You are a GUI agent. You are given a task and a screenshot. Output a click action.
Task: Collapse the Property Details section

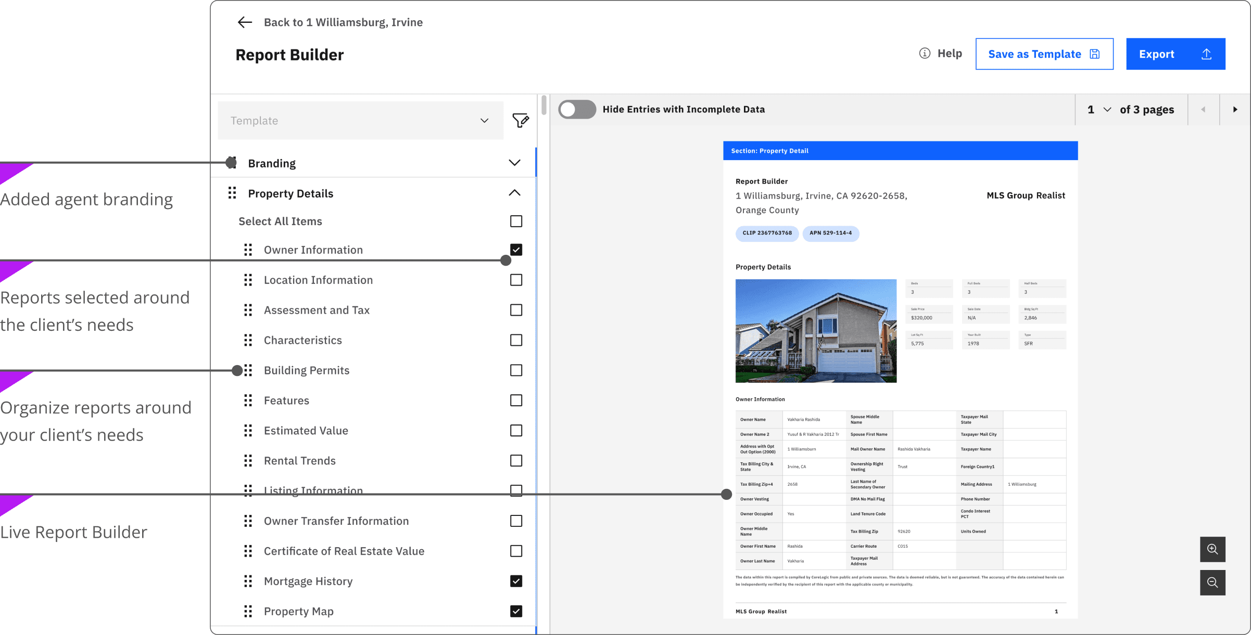coord(514,193)
